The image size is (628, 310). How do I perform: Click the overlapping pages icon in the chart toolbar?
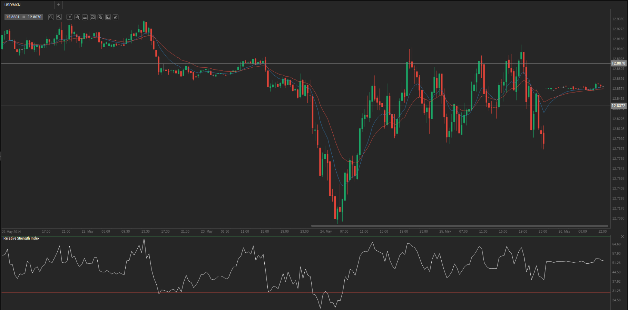[100, 17]
